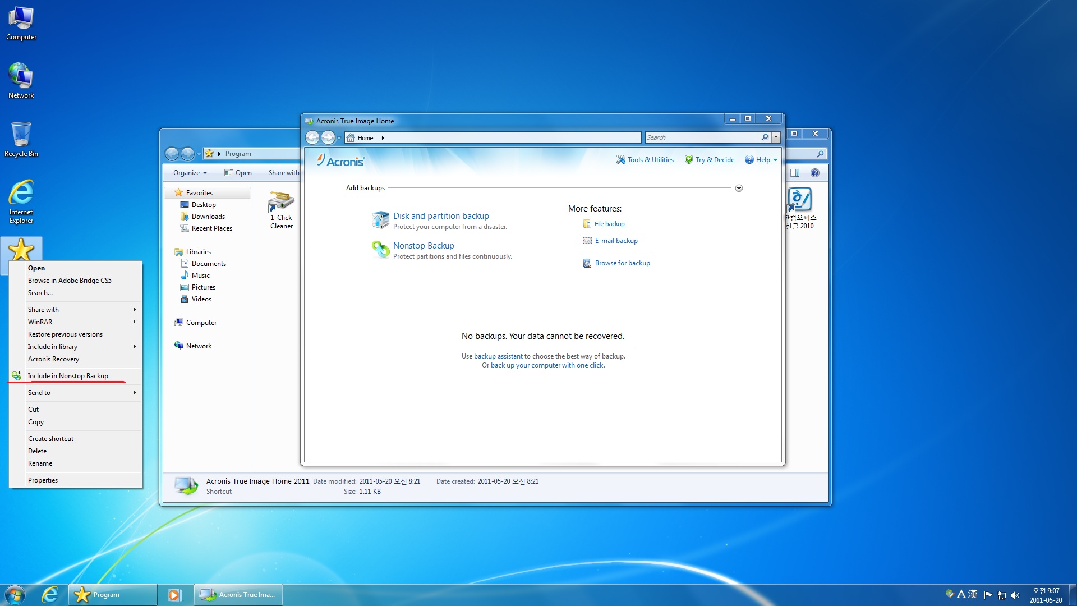Choose Properties in context menu
This screenshot has height=606, width=1077.
coord(75,480)
